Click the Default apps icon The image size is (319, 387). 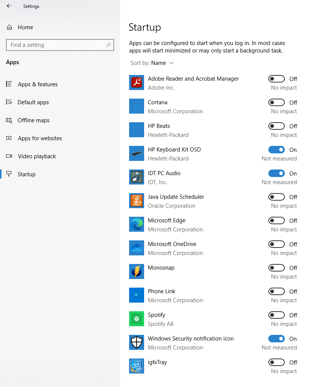(x=9, y=102)
